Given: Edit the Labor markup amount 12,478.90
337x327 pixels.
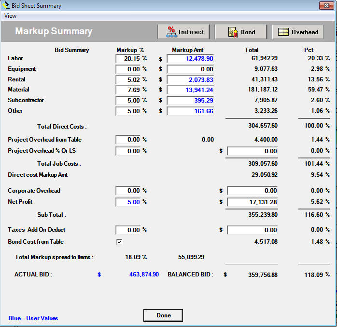Looking at the screenshot, I should [x=190, y=58].
